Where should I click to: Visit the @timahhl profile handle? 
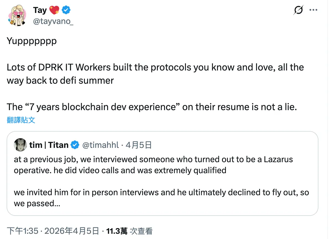[100, 145]
